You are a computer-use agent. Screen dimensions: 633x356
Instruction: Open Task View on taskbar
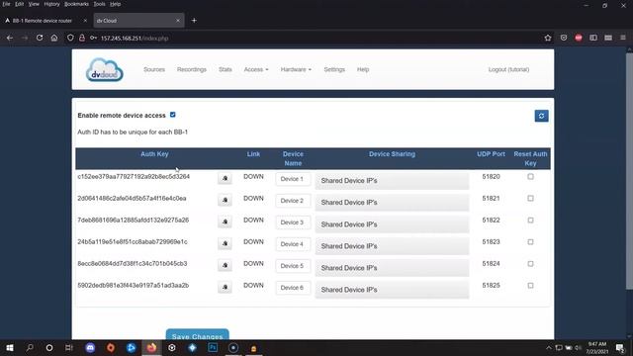69,347
